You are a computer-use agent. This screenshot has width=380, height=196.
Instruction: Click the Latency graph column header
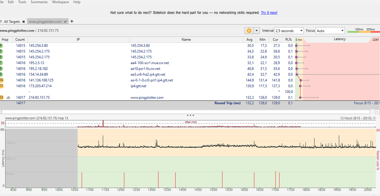[x=340, y=39]
